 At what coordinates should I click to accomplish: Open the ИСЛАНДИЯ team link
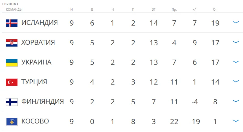[39, 23]
